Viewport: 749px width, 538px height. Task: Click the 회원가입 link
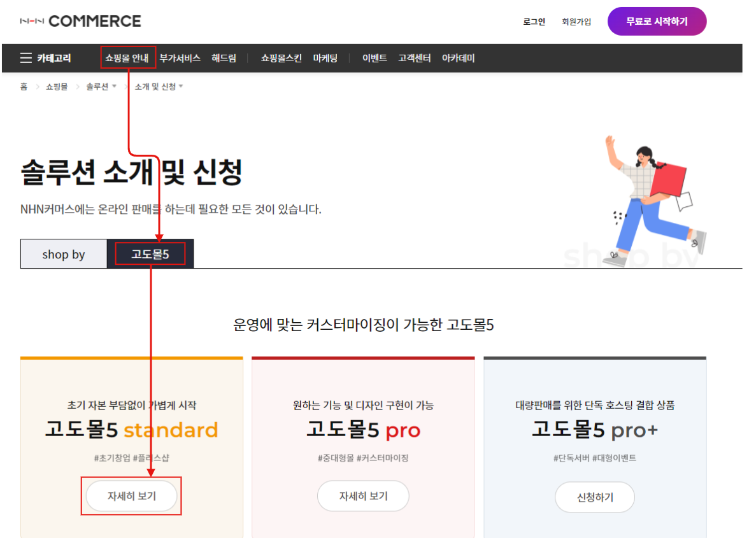pyautogui.click(x=576, y=22)
